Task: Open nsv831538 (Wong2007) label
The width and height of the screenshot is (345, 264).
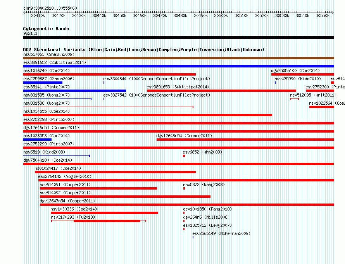Action: [x=47, y=103]
